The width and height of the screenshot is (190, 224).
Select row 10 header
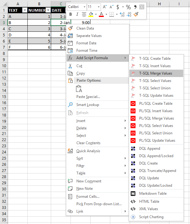tap(4, 66)
